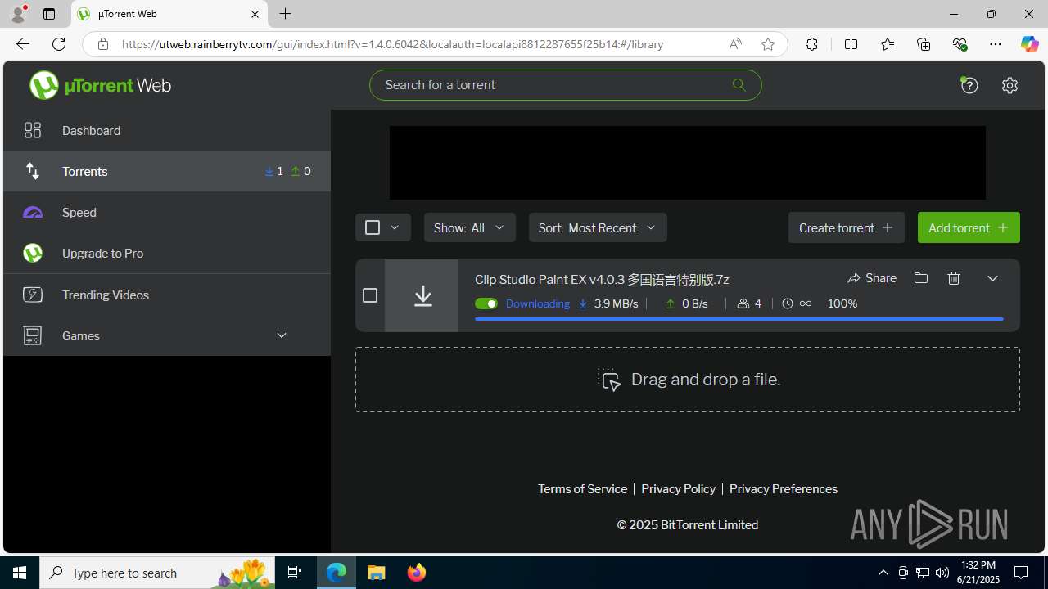The image size is (1048, 589).
Task: Click the peers count showing 4
Action: click(749, 303)
